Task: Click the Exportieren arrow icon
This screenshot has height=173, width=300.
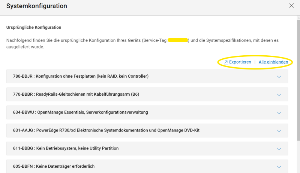Action: tap(226, 62)
